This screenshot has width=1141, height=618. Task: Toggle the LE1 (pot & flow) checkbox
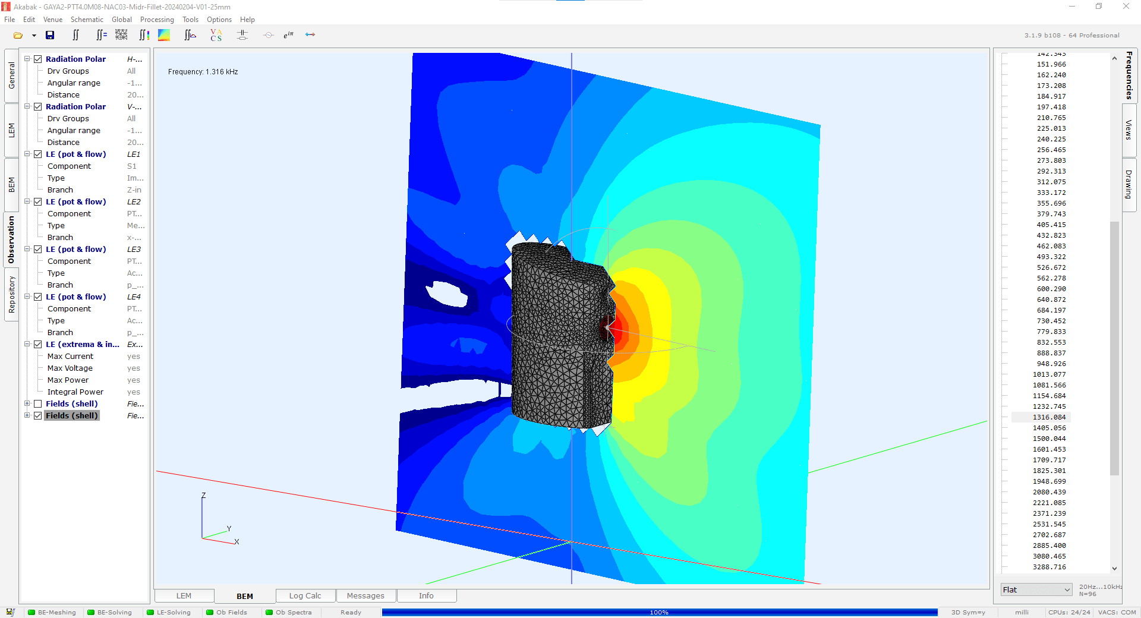(x=38, y=154)
